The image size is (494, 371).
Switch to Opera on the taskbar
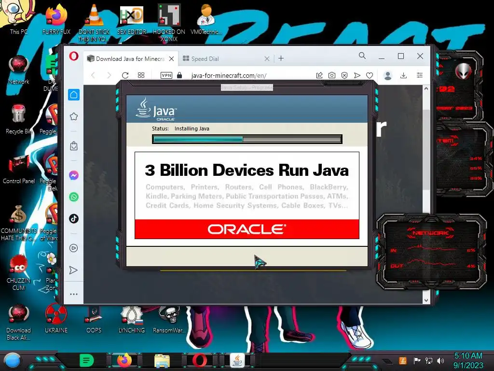[200, 360]
